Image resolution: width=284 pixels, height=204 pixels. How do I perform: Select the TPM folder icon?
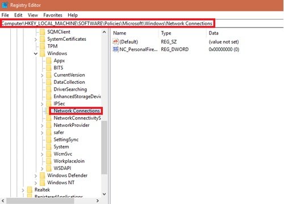click(x=43, y=46)
